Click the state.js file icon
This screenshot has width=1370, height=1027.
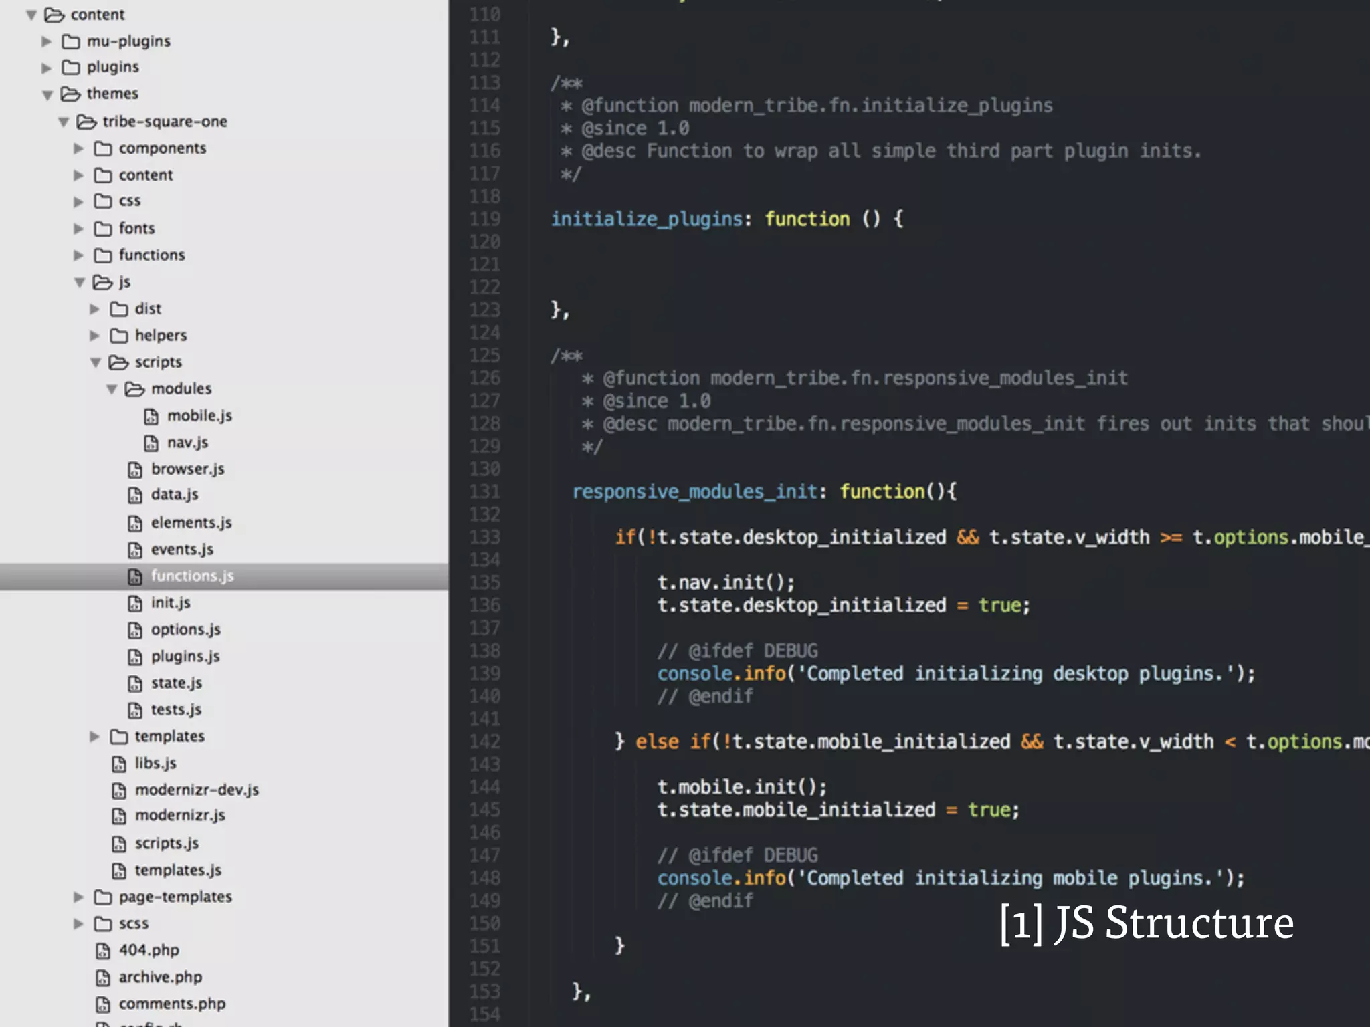click(x=135, y=684)
